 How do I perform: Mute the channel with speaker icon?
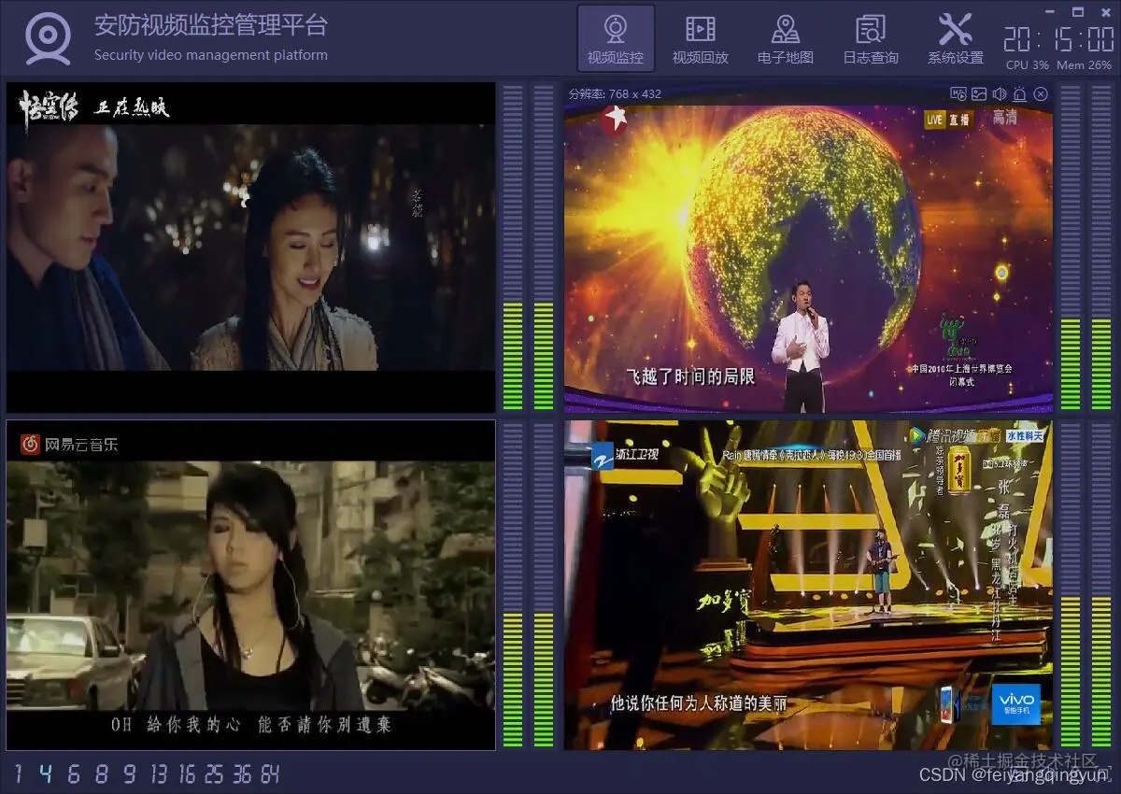click(1000, 93)
